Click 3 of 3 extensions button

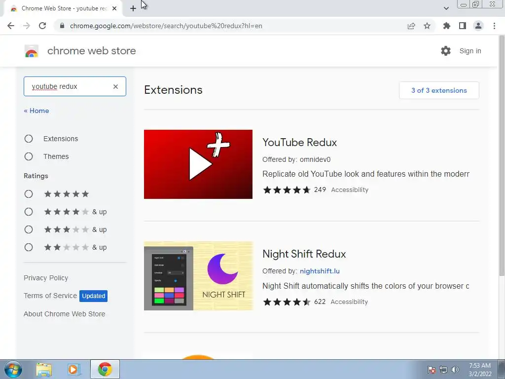point(439,90)
